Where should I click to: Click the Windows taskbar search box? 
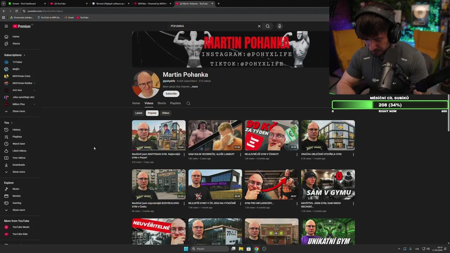(x=210, y=249)
